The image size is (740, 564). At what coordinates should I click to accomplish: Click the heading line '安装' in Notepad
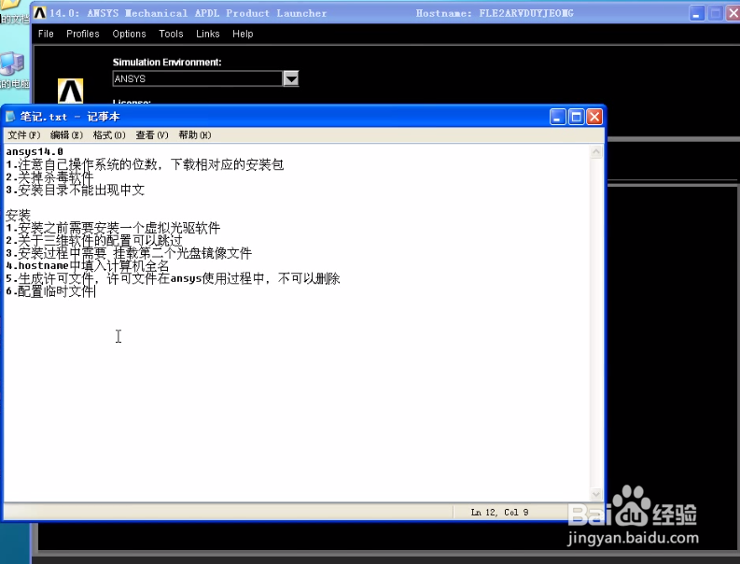(18, 216)
